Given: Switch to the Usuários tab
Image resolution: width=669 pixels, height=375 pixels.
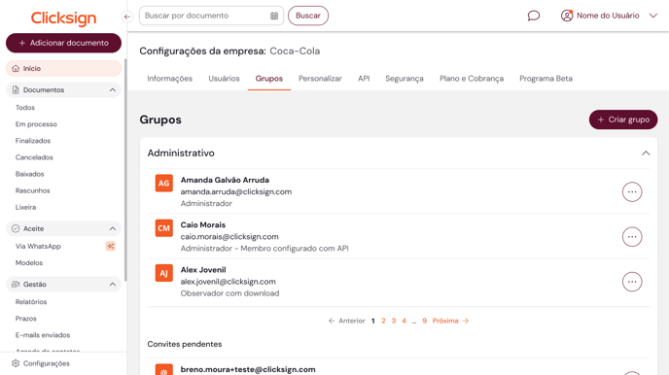Looking at the screenshot, I should [224, 79].
